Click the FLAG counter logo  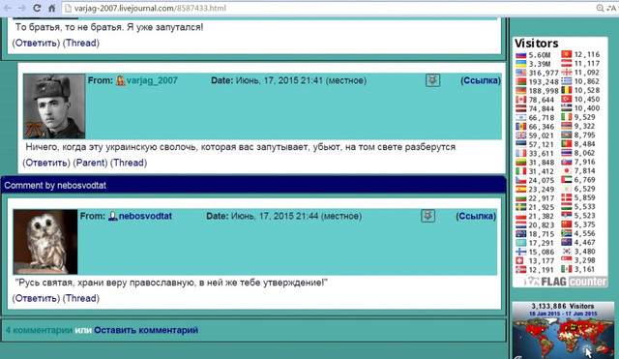pyautogui.click(x=565, y=282)
